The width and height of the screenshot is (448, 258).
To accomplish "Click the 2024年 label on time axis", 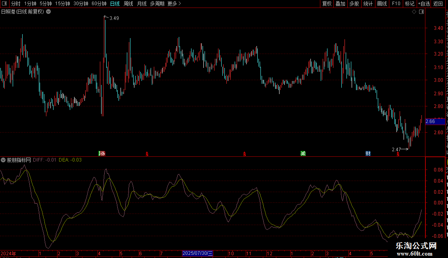I will 8,253.
